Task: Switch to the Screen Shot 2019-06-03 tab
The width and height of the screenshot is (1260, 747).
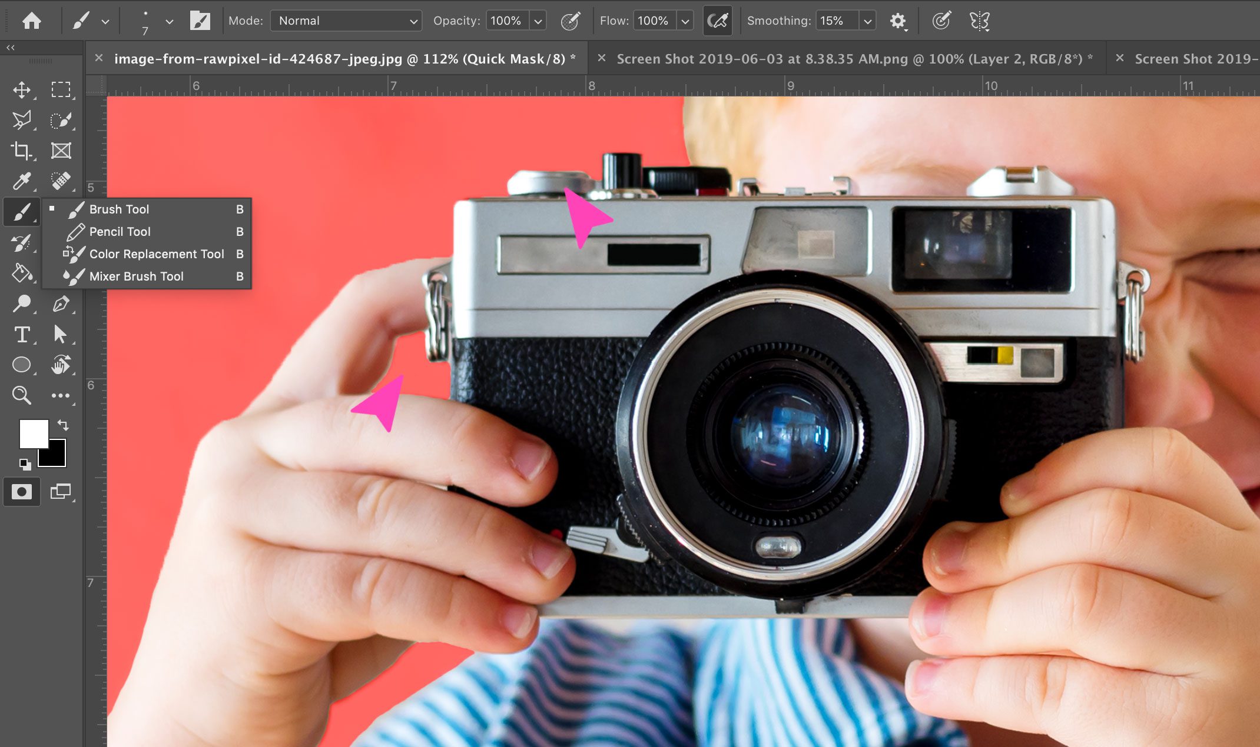Action: pos(854,58)
